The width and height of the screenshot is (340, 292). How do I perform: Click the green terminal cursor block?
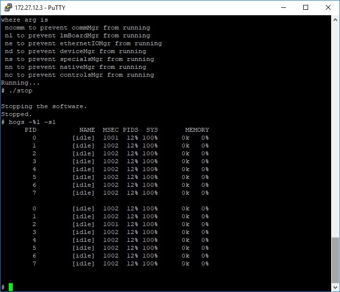tap(11, 287)
